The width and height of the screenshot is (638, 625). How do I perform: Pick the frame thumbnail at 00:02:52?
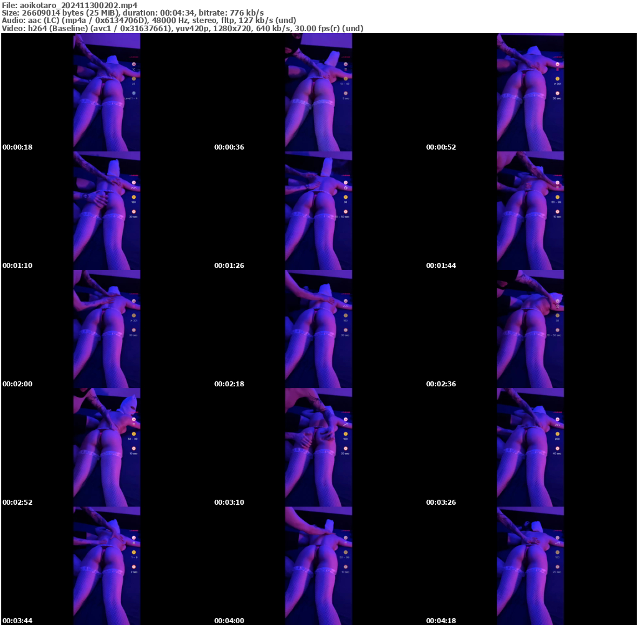(107, 447)
